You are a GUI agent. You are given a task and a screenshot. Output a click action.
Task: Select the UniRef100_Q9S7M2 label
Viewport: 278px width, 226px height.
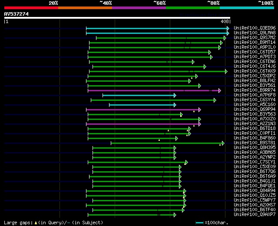click(x=255, y=38)
